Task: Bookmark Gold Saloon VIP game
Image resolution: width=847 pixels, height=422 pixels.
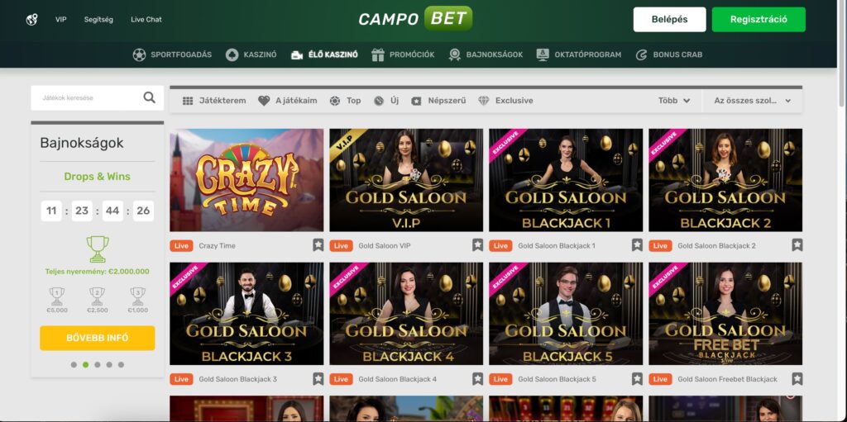Action: click(477, 245)
